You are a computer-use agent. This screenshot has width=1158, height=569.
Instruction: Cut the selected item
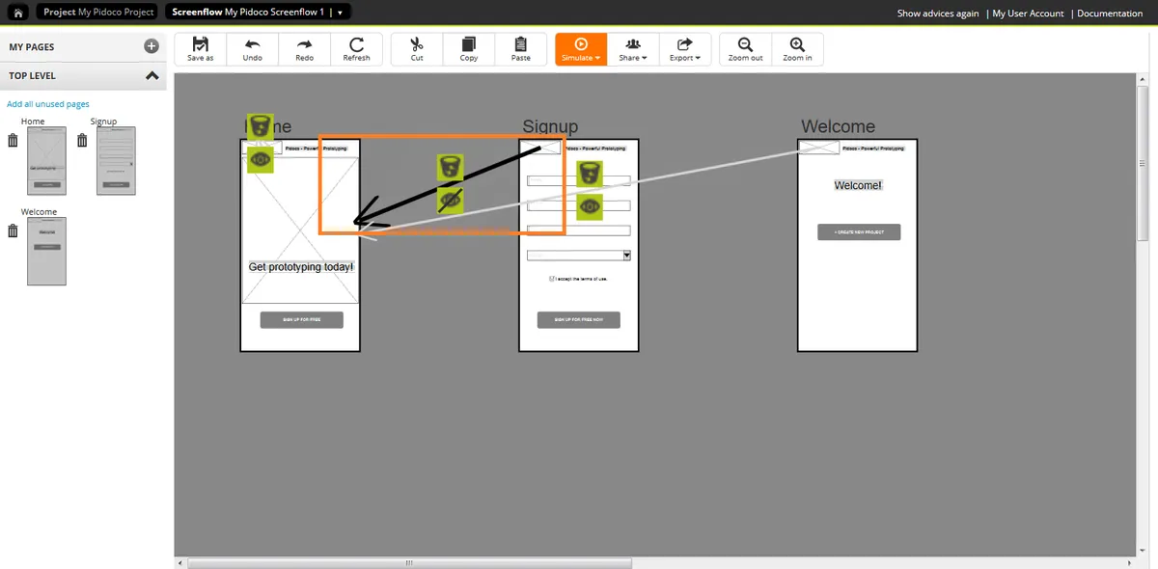(x=417, y=49)
